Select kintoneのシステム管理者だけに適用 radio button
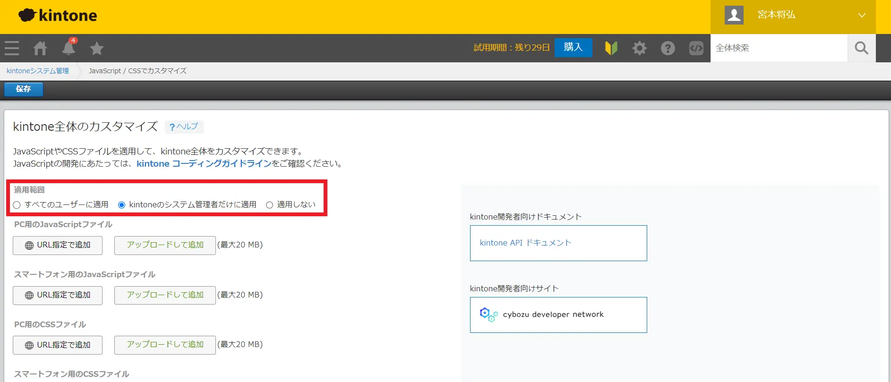Image resolution: width=891 pixels, height=382 pixels. pos(122,205)
